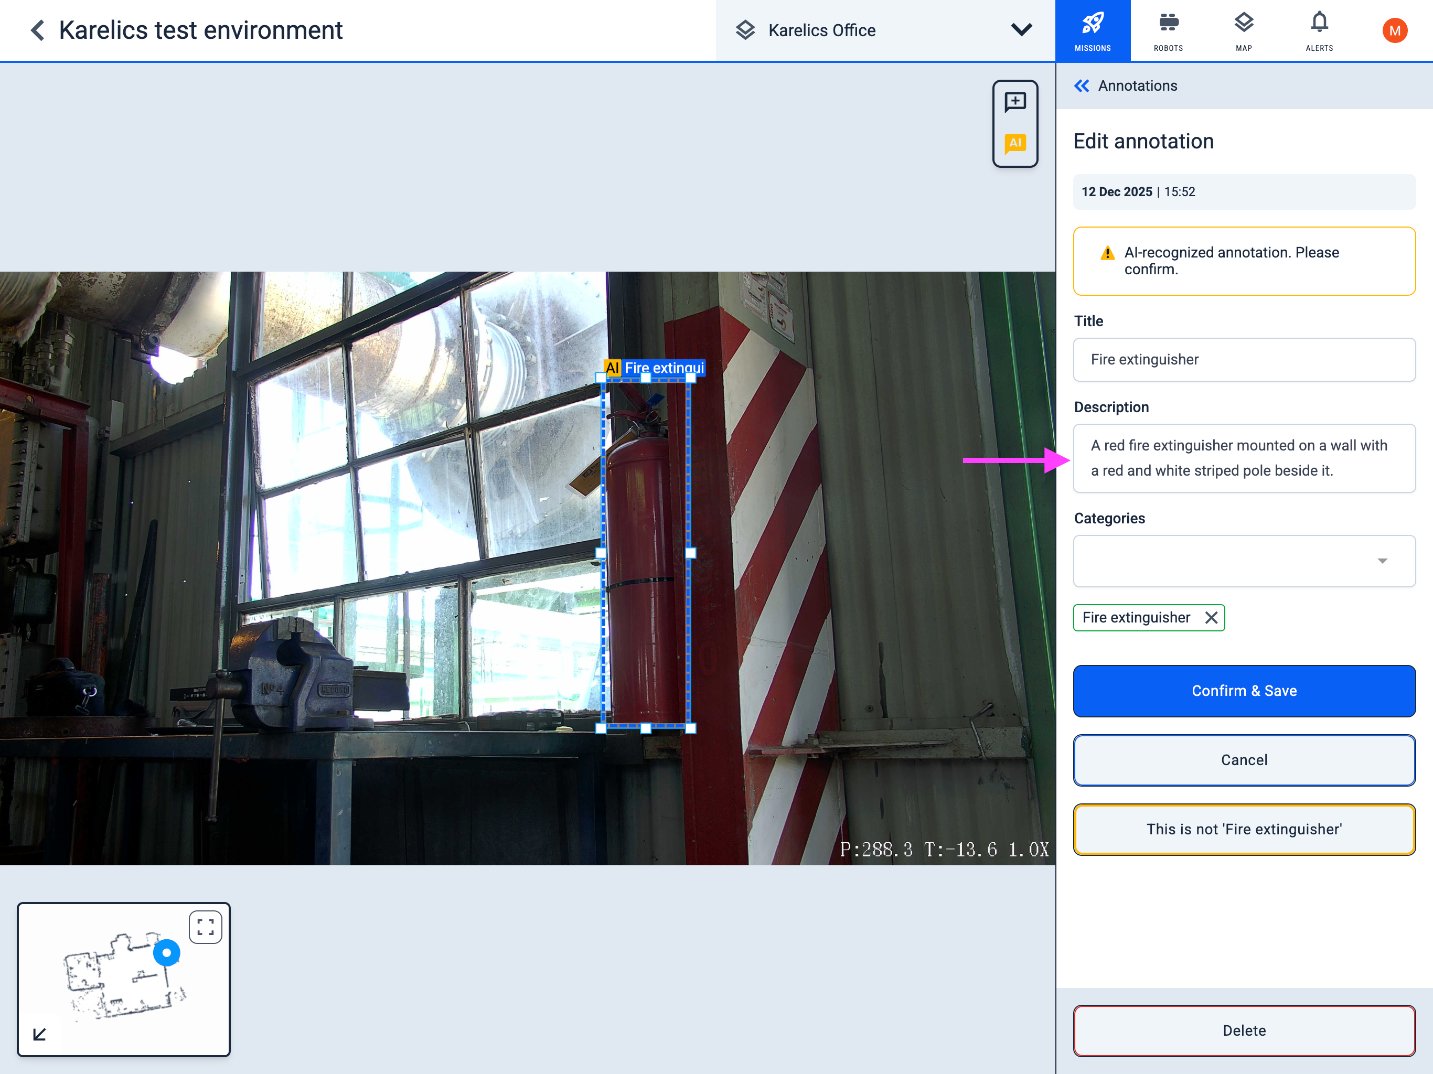This screenshot has width=1433, height=1074.
Task: Open the Missions tab
Action: pyautogui.click(x=1092, y=30)
